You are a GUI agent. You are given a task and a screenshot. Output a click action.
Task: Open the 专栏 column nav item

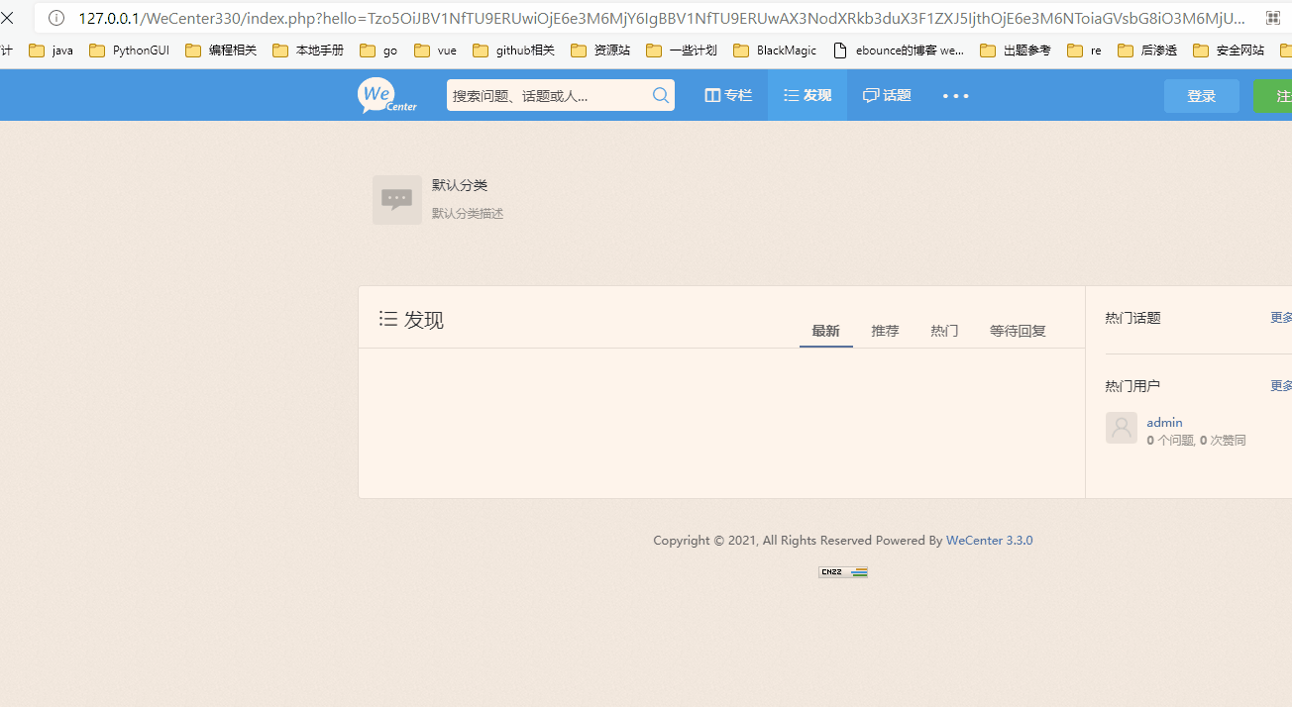coord(728,96)
